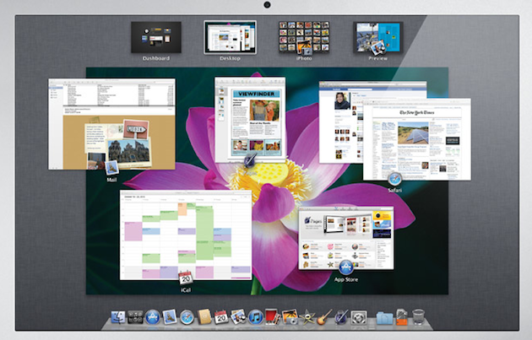Screen dimensions: 532x340
Task: Click the "App Store" label text
Action: tap(346, 279)
